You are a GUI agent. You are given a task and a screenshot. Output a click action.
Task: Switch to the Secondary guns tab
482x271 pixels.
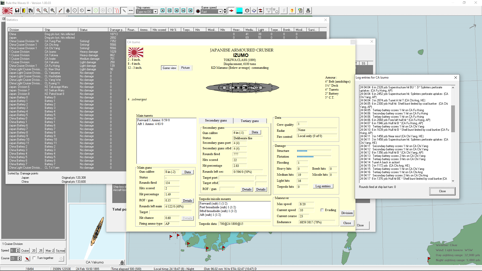pyautogui.click(x=216, y=120)
